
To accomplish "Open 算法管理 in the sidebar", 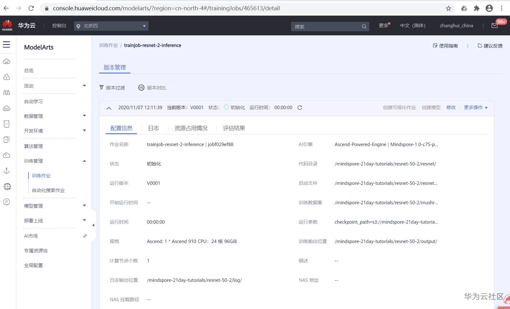I will click(33, 146).
